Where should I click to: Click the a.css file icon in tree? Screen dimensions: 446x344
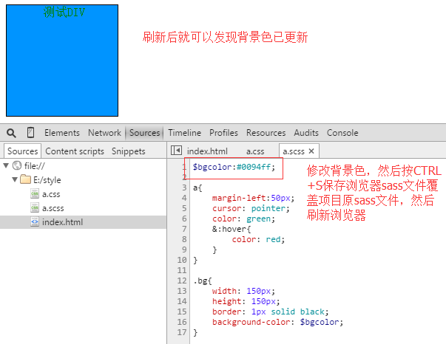pyautogui.click(x=35, y=194)
